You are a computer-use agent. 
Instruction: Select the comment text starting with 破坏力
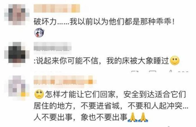(104, 22)
